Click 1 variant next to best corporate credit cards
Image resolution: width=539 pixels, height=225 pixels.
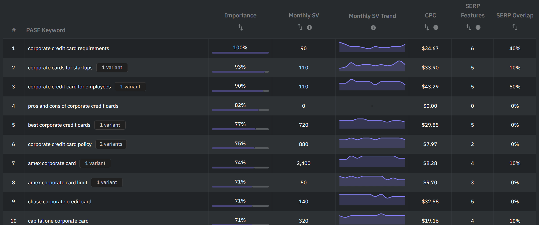point(110,125)
